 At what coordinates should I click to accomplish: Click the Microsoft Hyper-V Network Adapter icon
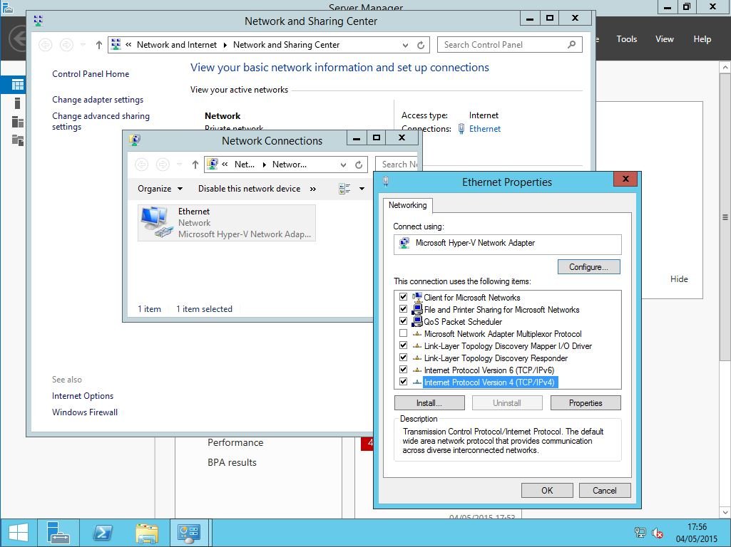coord(404,243)
